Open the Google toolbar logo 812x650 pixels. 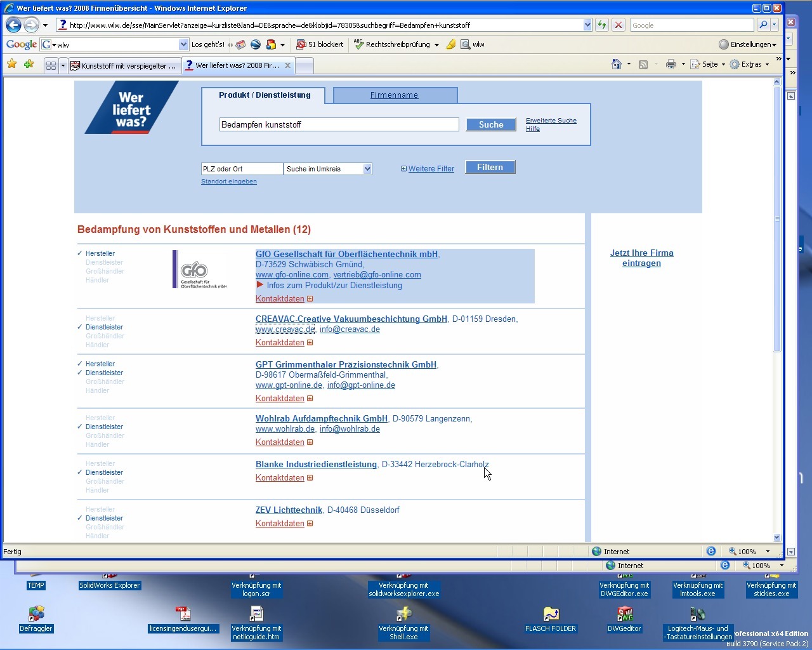22,44
